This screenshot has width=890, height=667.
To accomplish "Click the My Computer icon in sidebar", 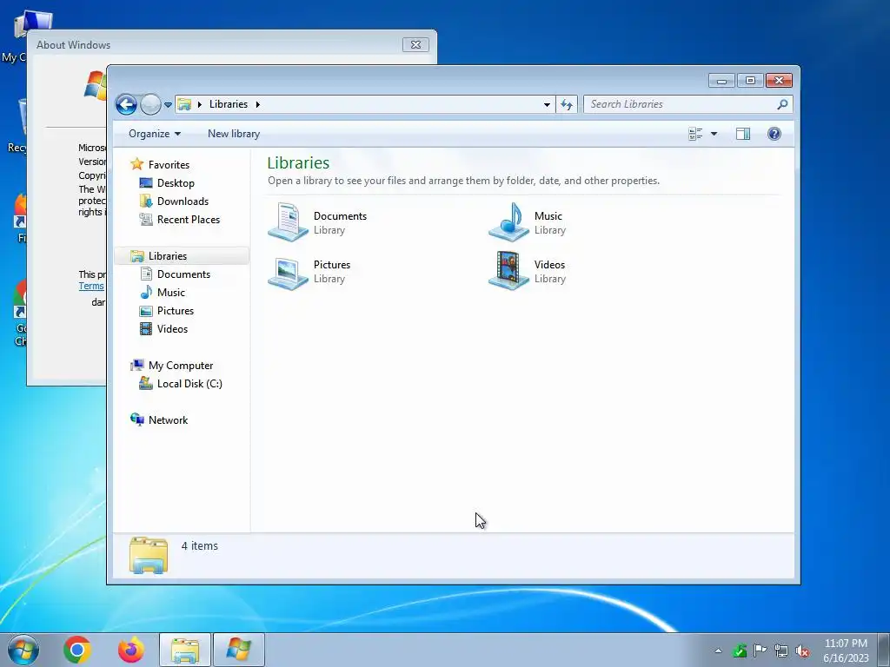I will [136, 366].
